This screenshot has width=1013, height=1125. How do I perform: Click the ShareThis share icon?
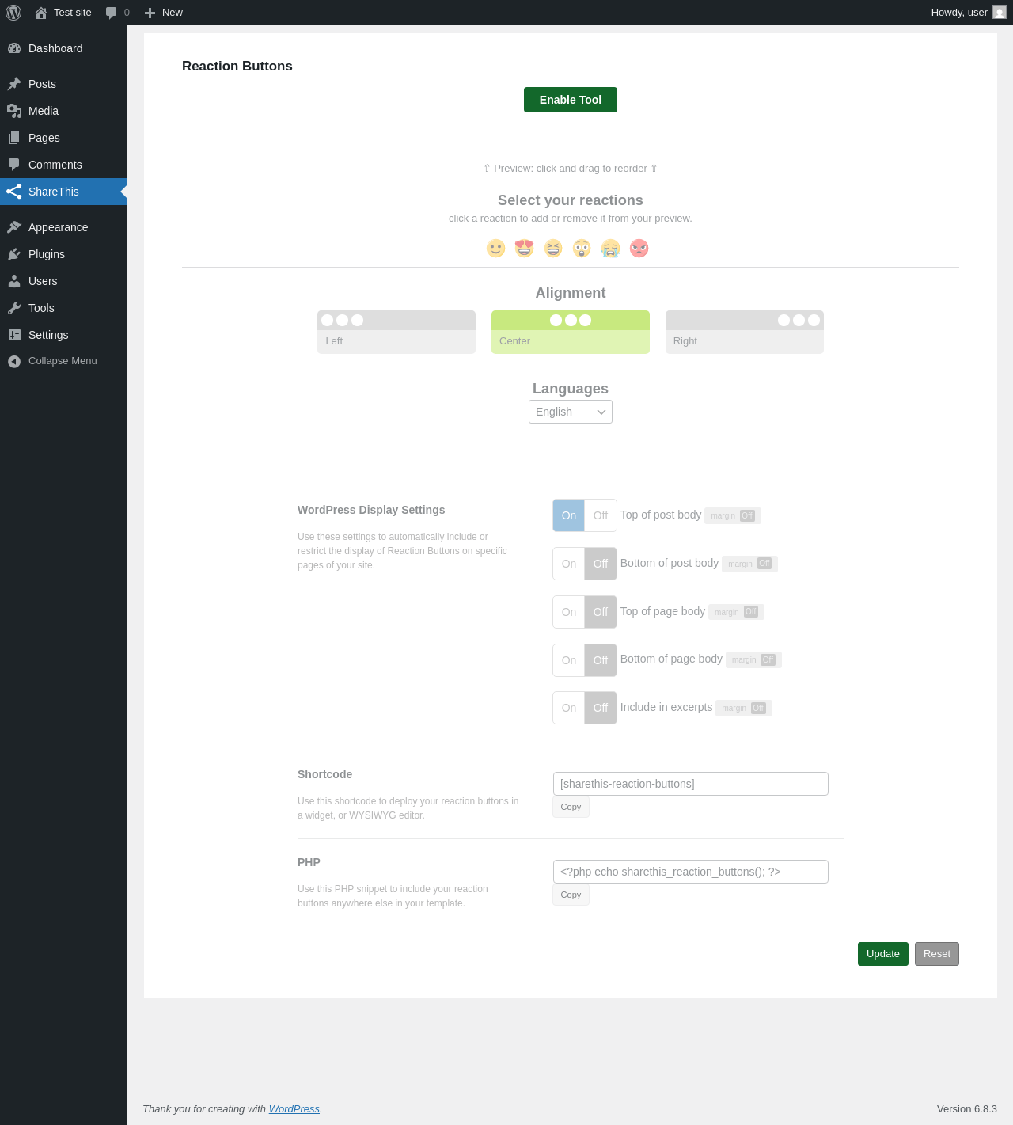coord(14,192)
